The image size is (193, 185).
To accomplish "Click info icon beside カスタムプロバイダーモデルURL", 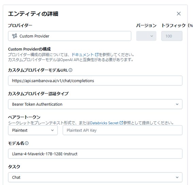I will (x=70, y=70).
